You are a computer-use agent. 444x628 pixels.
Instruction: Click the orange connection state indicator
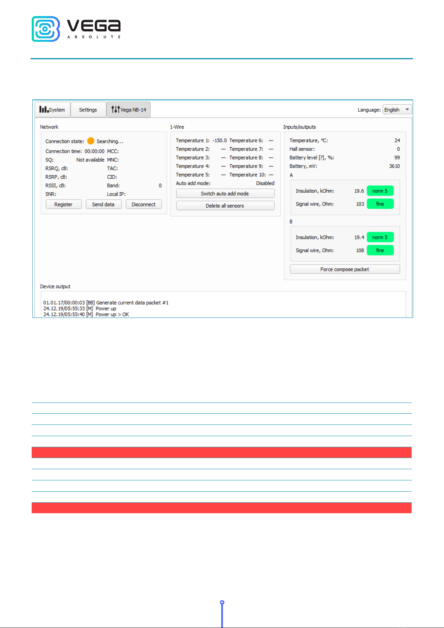click(91, 141)
